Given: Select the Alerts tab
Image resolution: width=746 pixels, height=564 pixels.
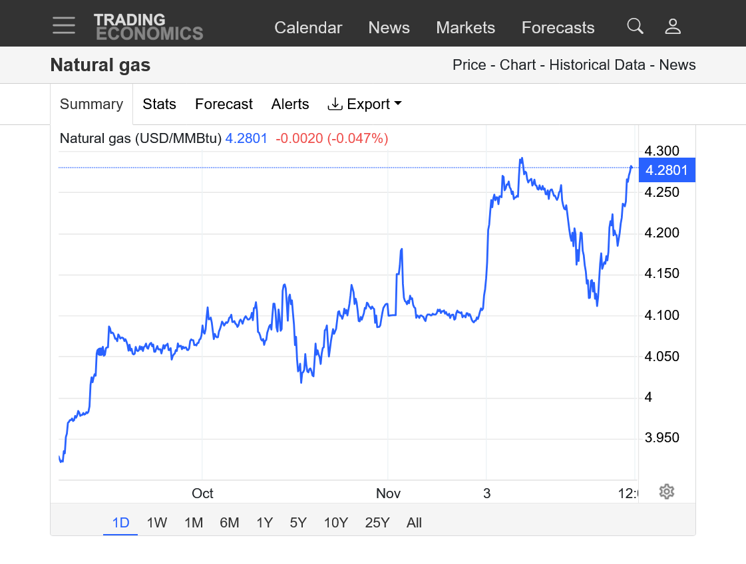Looking at the screenshot, I should [x=290, y=104].
